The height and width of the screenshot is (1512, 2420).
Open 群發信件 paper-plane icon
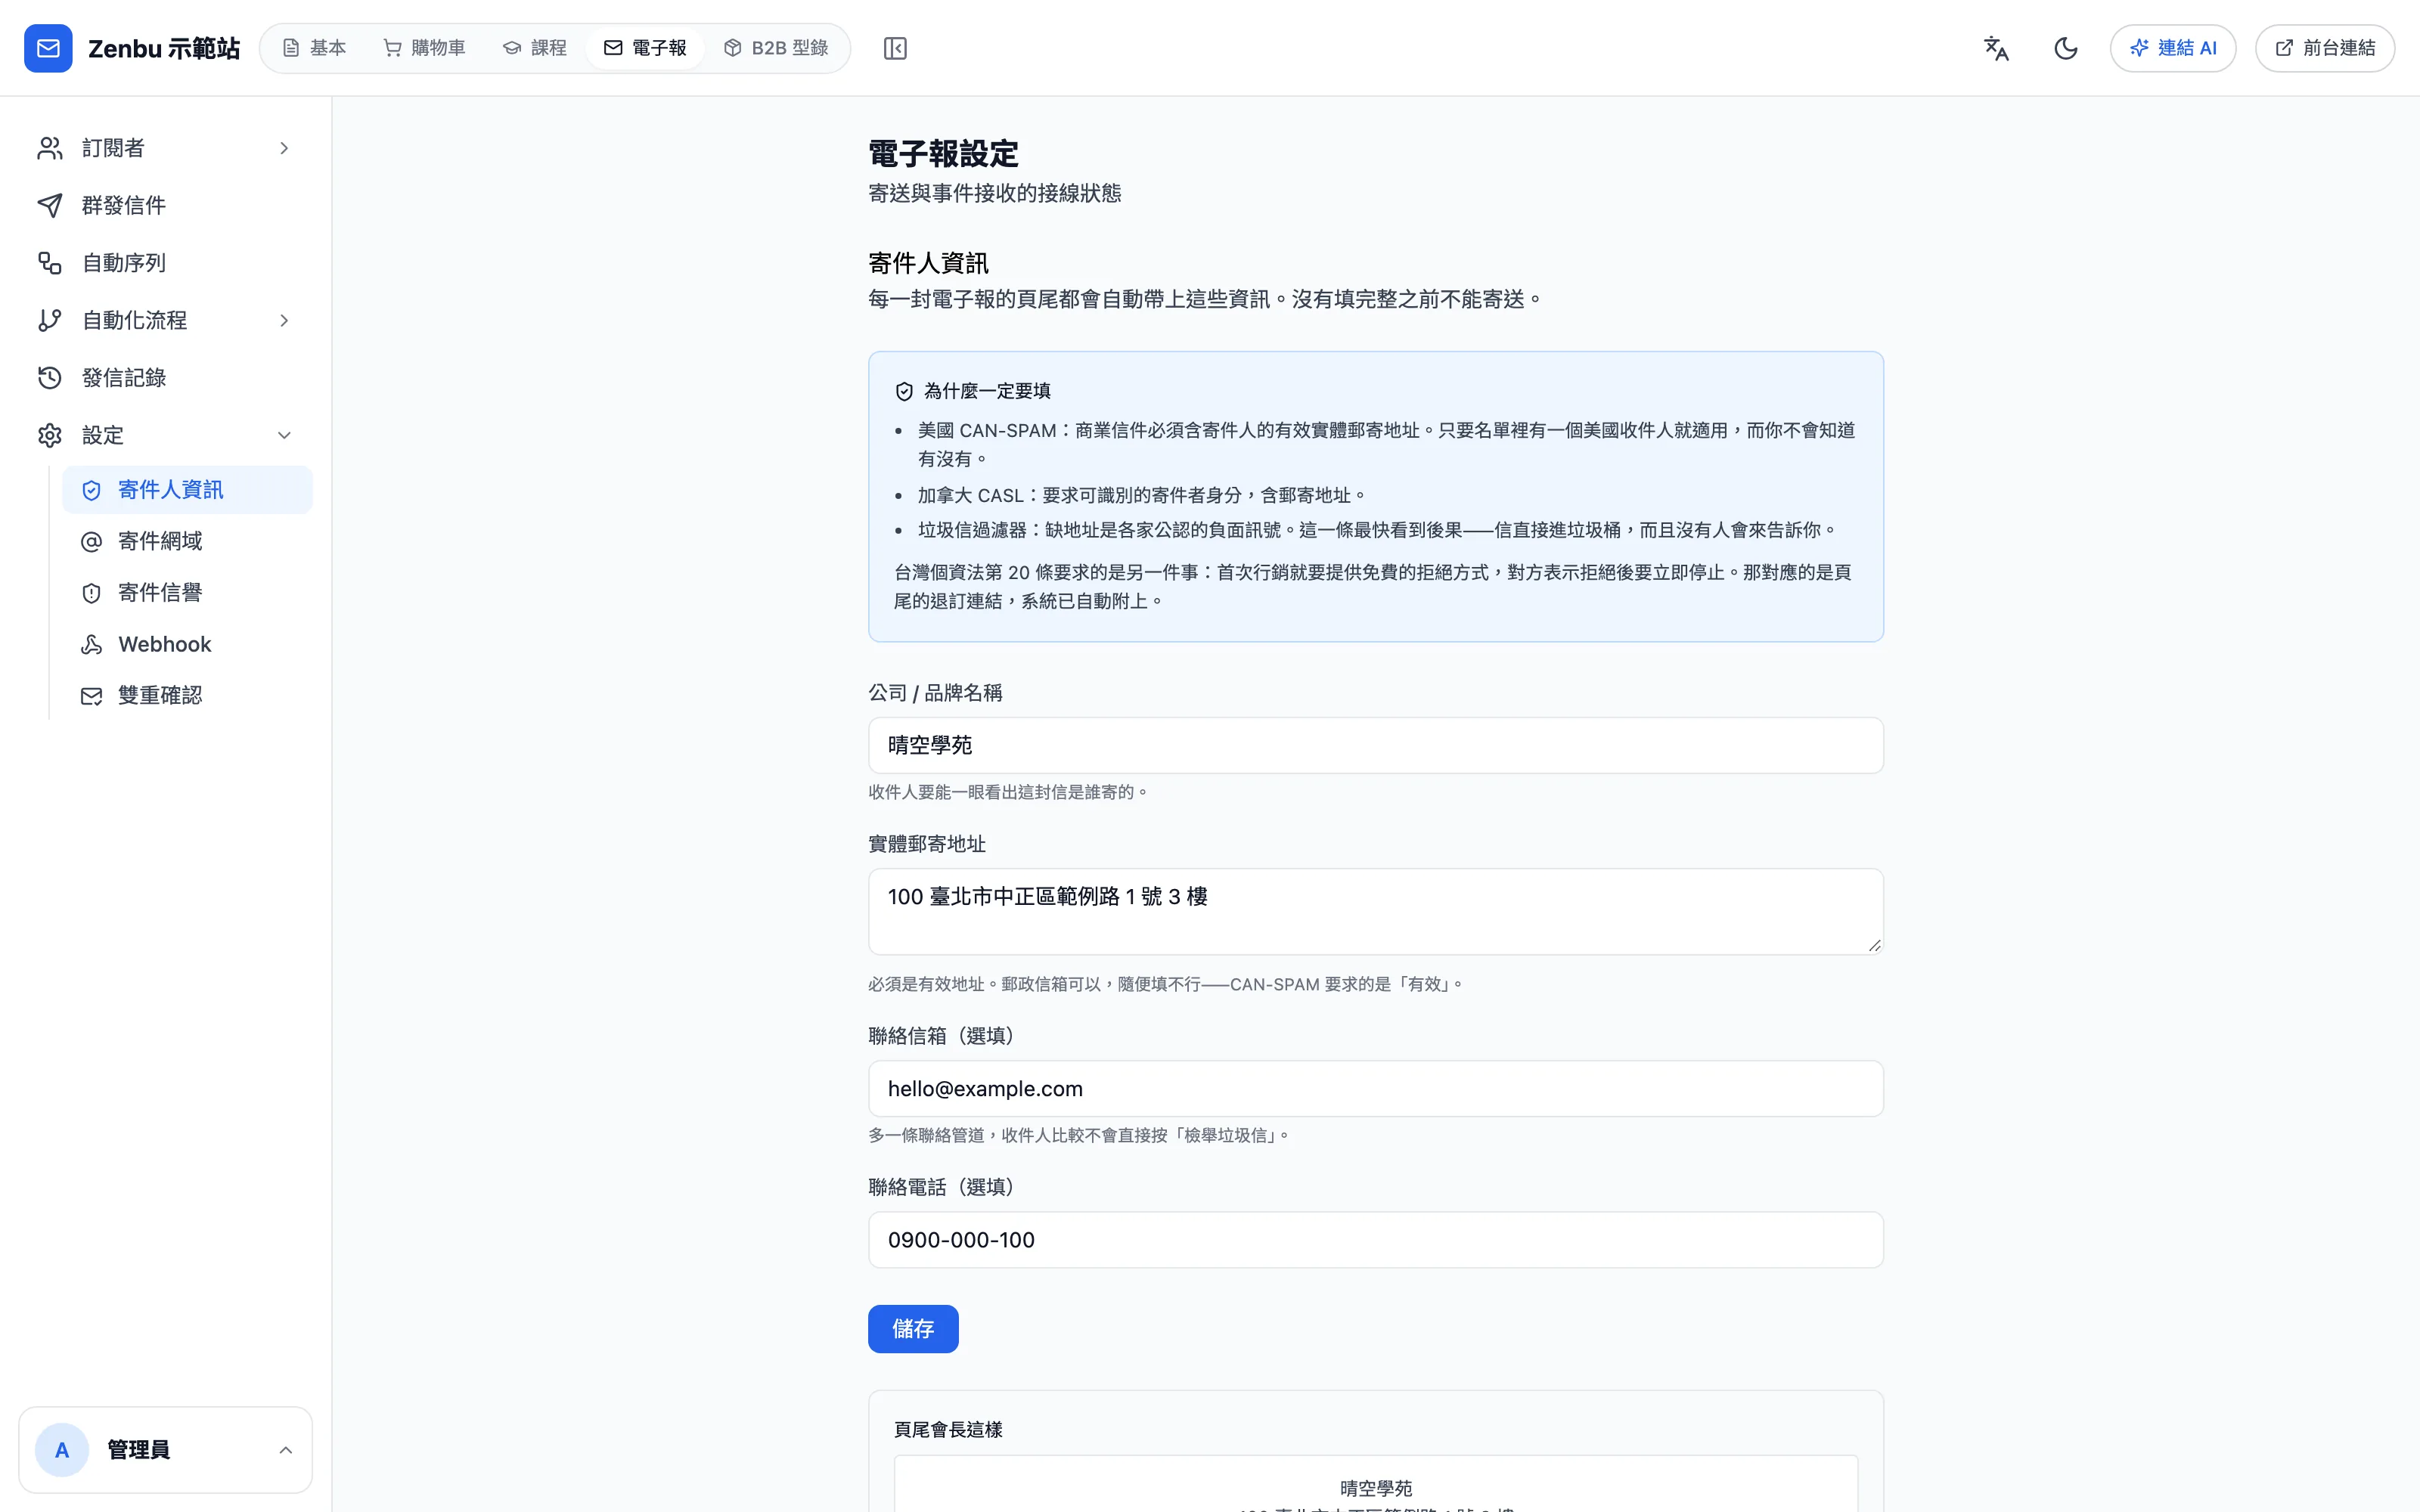(50, 205)
